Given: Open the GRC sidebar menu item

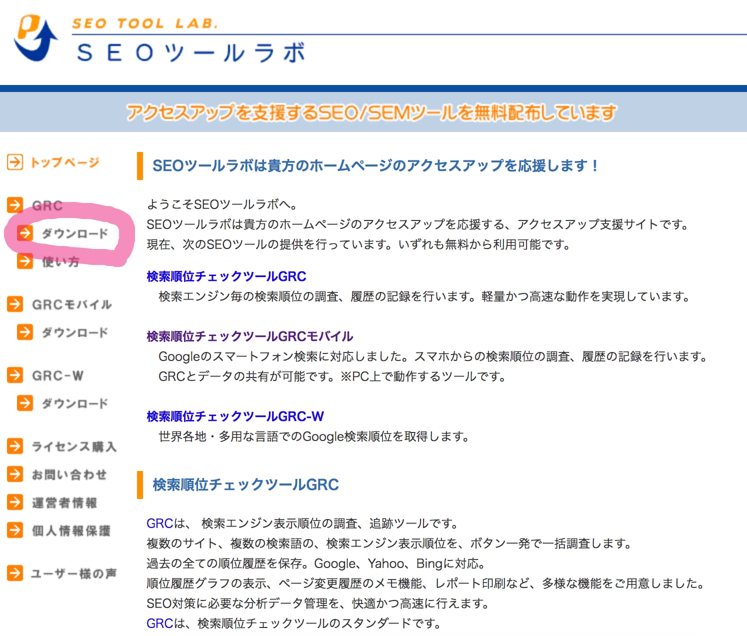Looking at the screenshot, I should [47, 205].
